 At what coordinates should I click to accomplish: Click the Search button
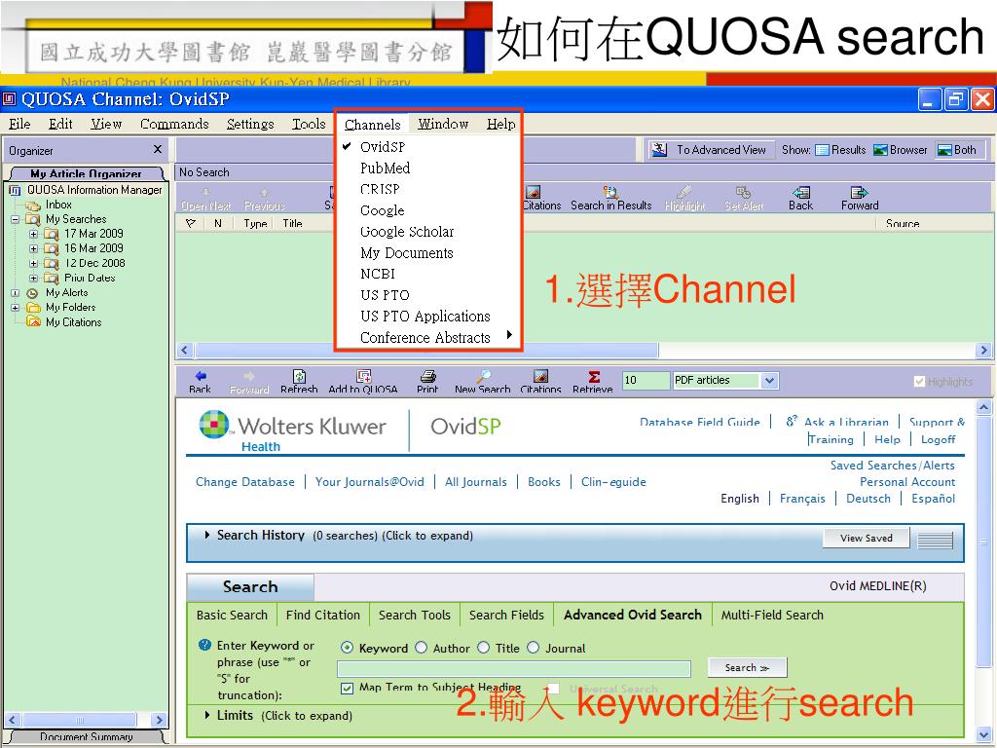pyautogui.click(x=747, y=668)
